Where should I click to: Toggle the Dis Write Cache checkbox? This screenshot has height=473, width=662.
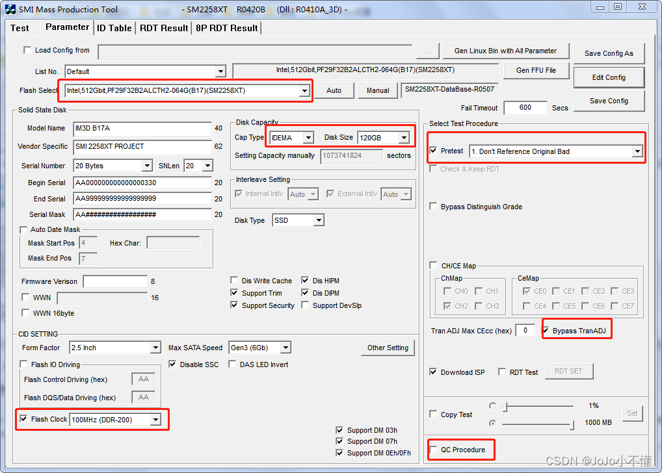[x=234, y=281]
